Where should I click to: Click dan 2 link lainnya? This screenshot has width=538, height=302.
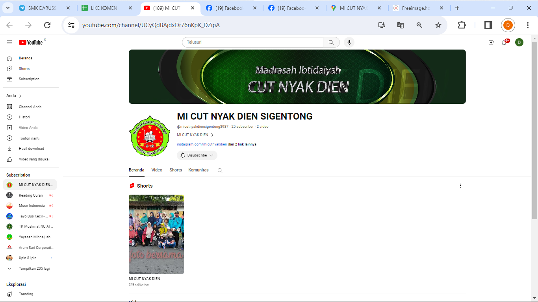(242, 144)
